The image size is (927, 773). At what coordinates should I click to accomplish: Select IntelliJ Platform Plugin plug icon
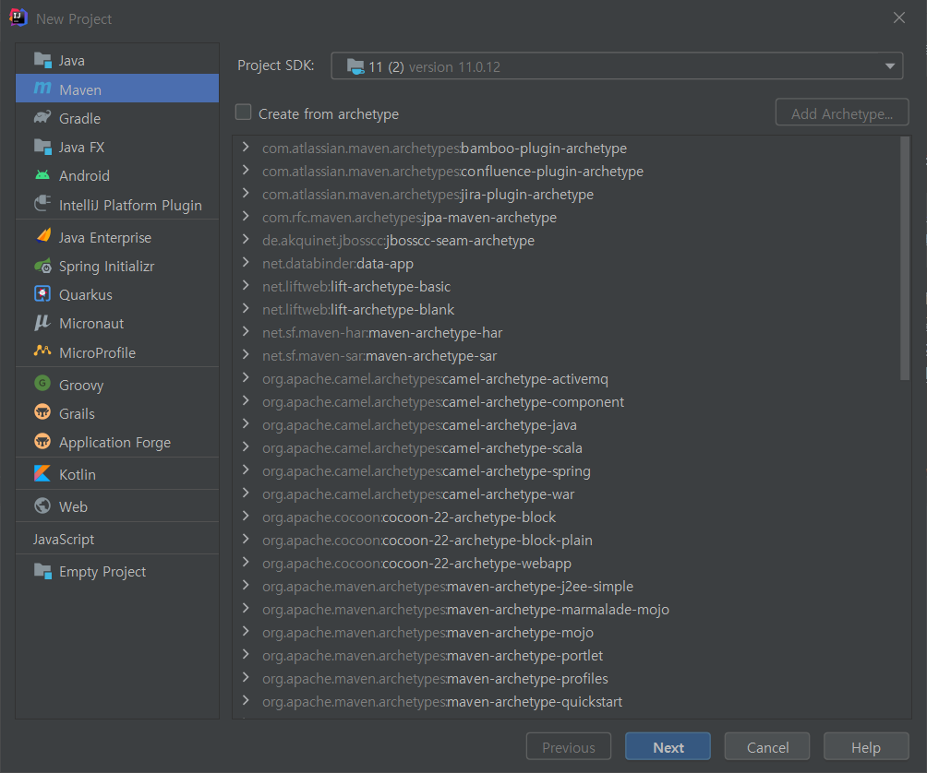click(42, 204)
